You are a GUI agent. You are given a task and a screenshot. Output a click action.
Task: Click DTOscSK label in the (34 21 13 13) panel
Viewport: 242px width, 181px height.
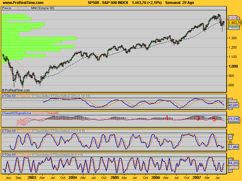click(9, 96)
